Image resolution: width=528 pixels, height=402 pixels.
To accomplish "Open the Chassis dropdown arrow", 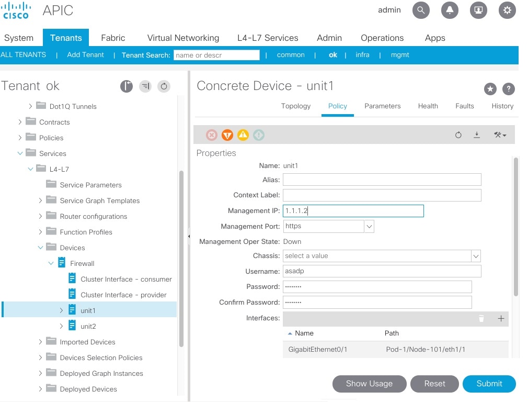I will pyautogui.click(x=476, y=256).
